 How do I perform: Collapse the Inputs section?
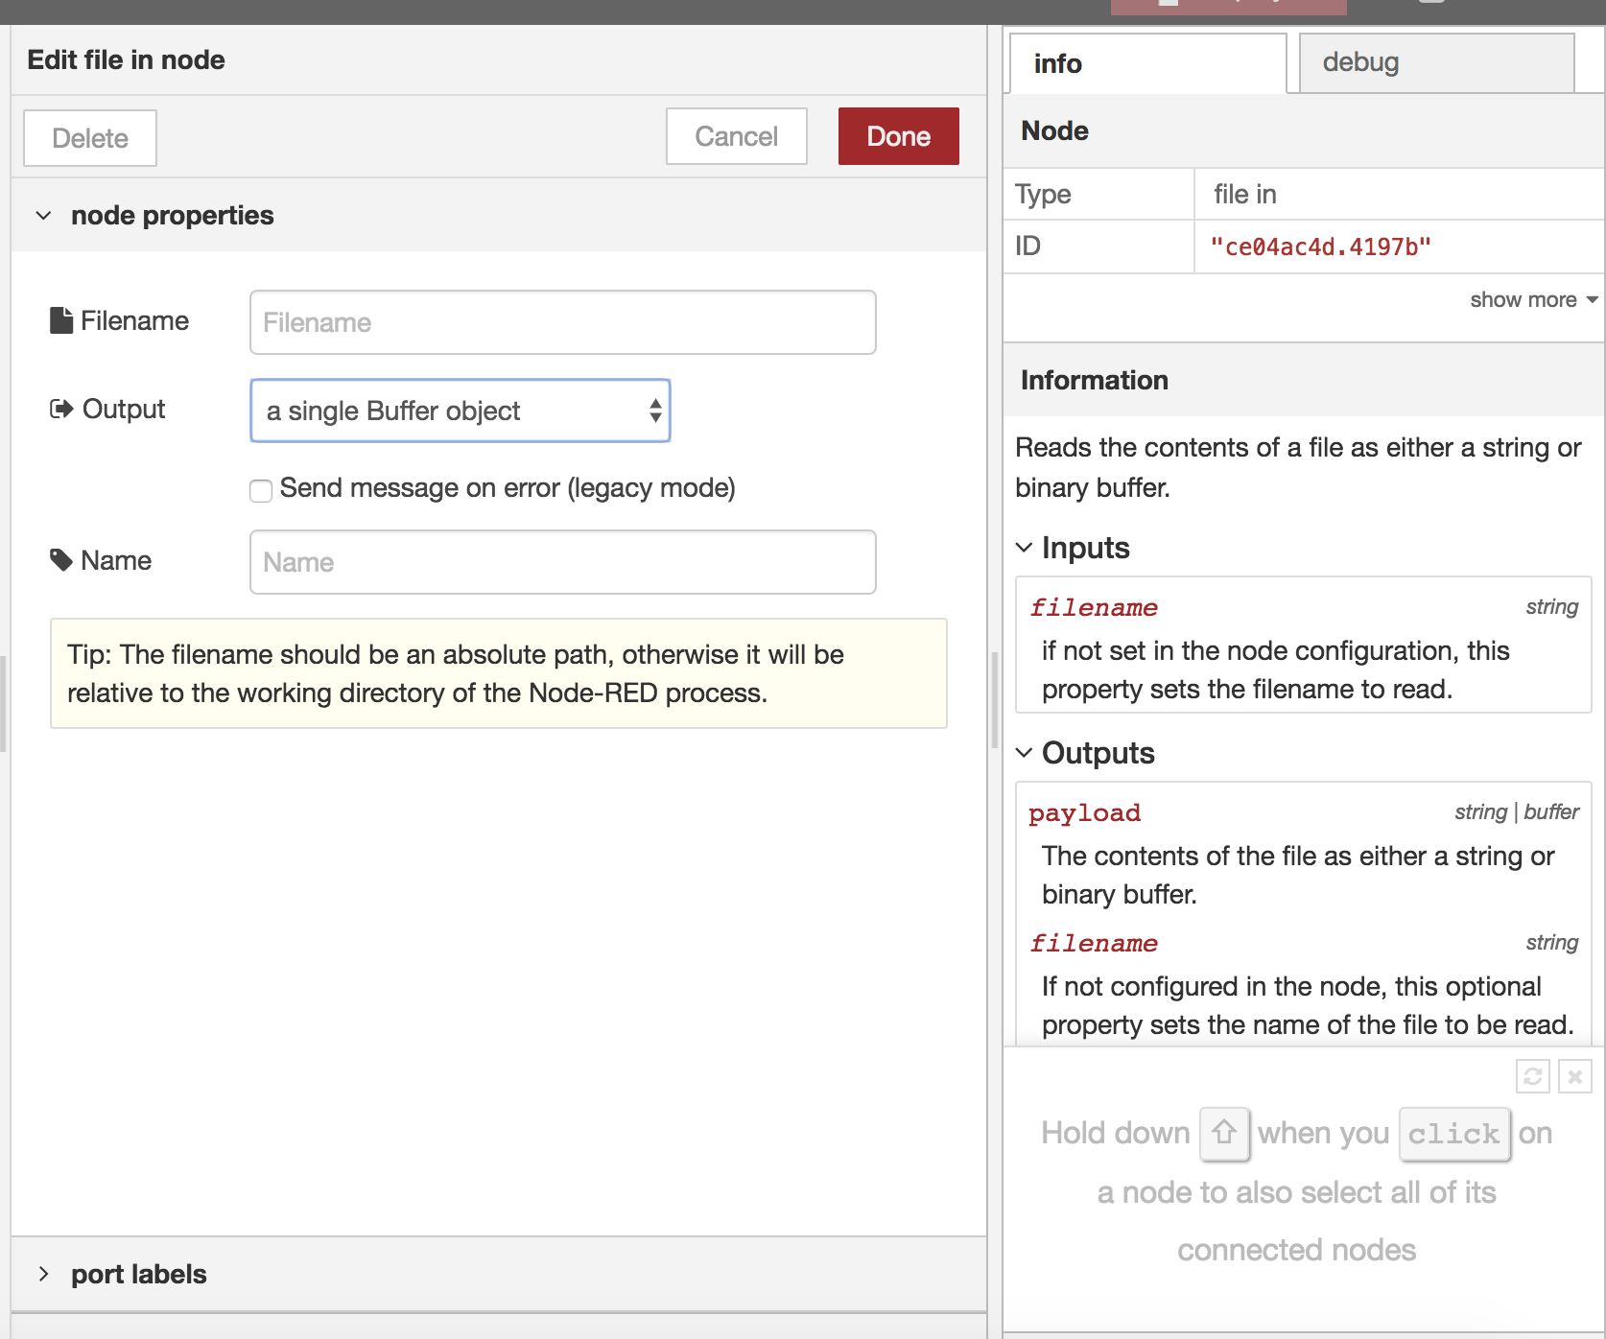[x=1025, y=547]
